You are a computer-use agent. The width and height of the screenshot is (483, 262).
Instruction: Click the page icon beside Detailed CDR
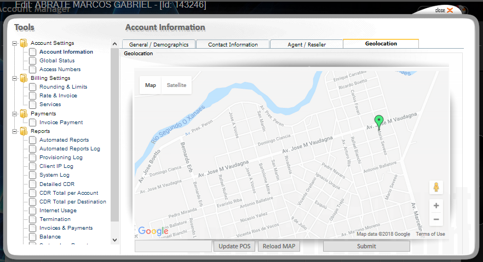33,184
